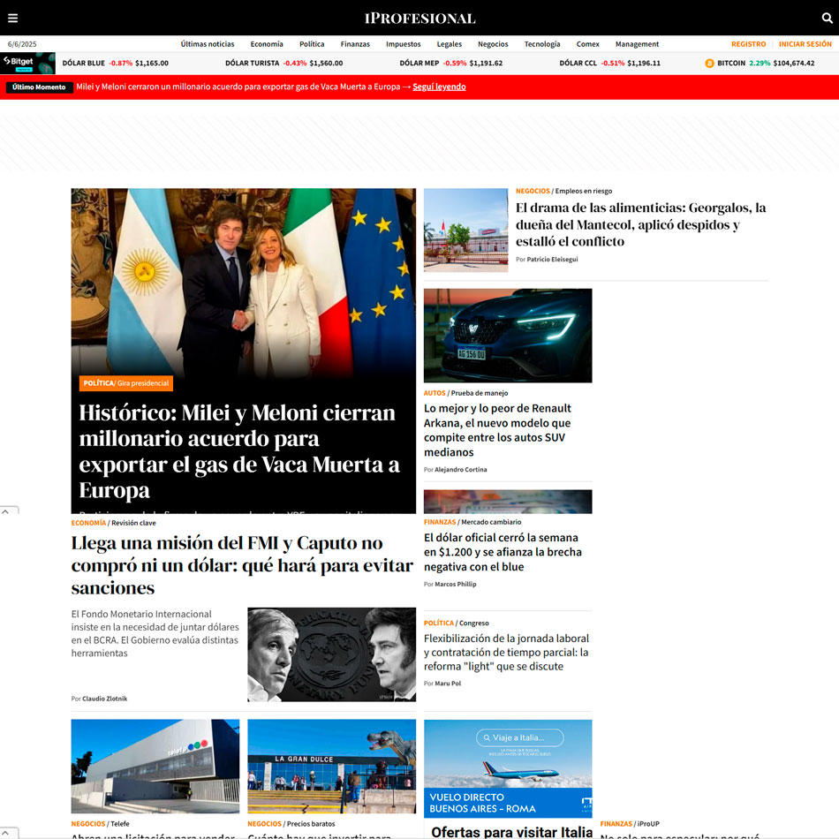This screenshot has height=839, width=839.
Task: Click the Política/Gira presidencial tag
Action: tap(126, 383)
